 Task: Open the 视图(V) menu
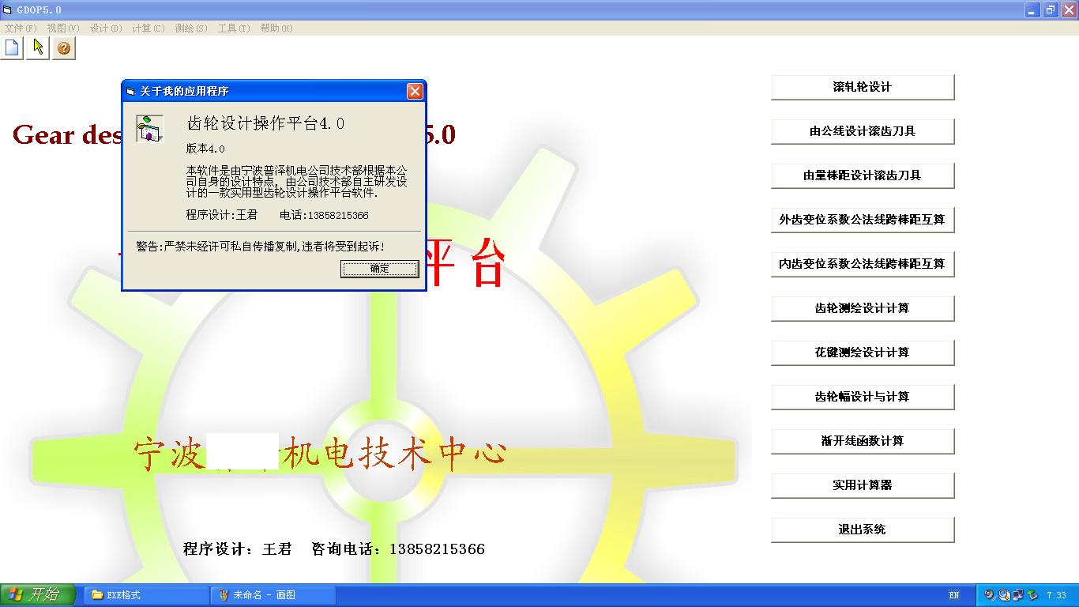(63, 28)
